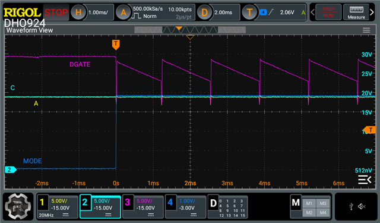
Task: Open the Trigger (T) settings menu
Action: coord(249,12)
